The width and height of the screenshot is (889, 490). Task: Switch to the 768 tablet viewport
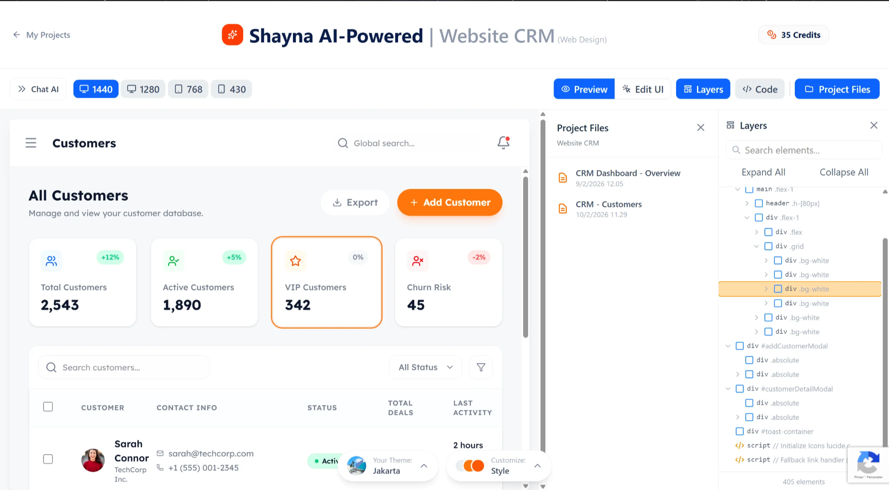pos(188,89)
